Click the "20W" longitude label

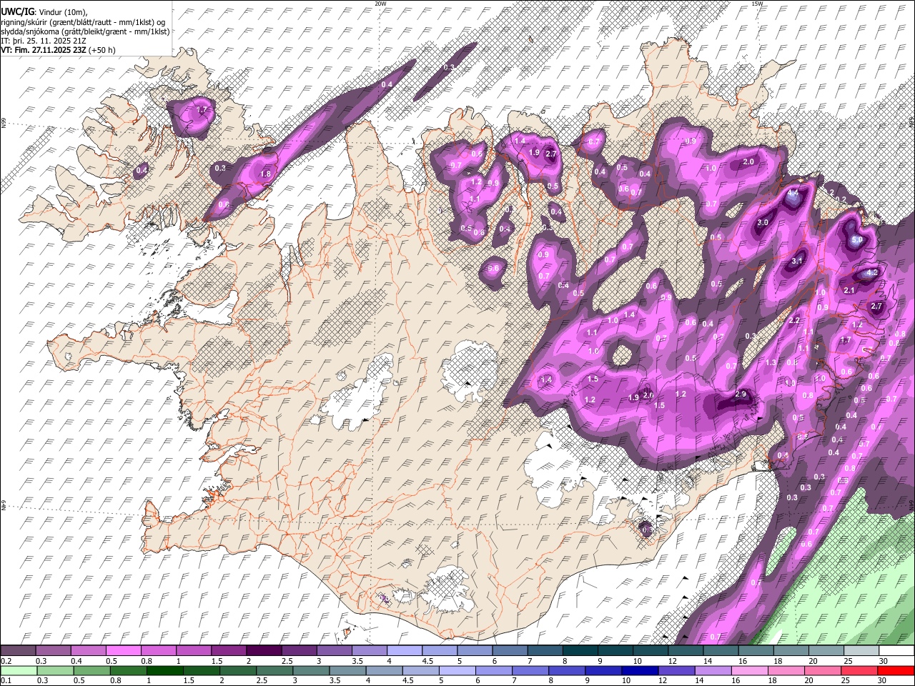[380, 4]
